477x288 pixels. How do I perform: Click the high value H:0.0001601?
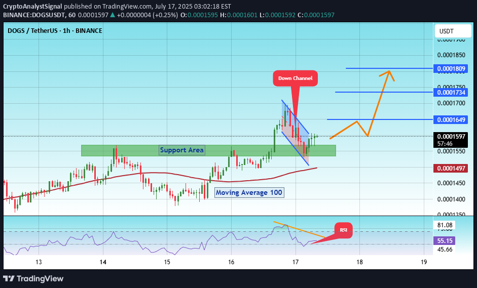click(239, 15)
